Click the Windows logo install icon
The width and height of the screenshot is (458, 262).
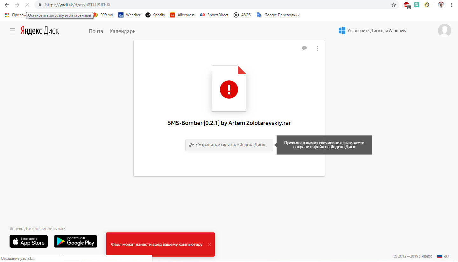tap(342, 31)
